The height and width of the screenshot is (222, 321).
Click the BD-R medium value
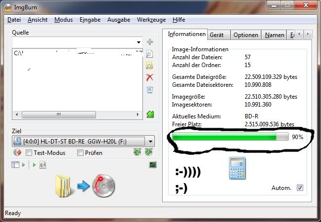[x=251, y=116]
